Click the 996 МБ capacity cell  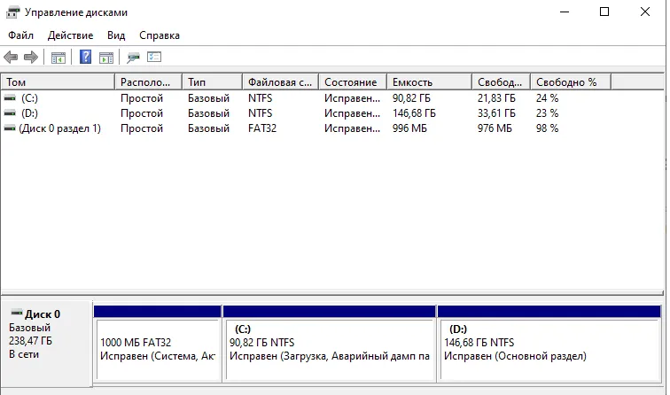click(409, 128)
